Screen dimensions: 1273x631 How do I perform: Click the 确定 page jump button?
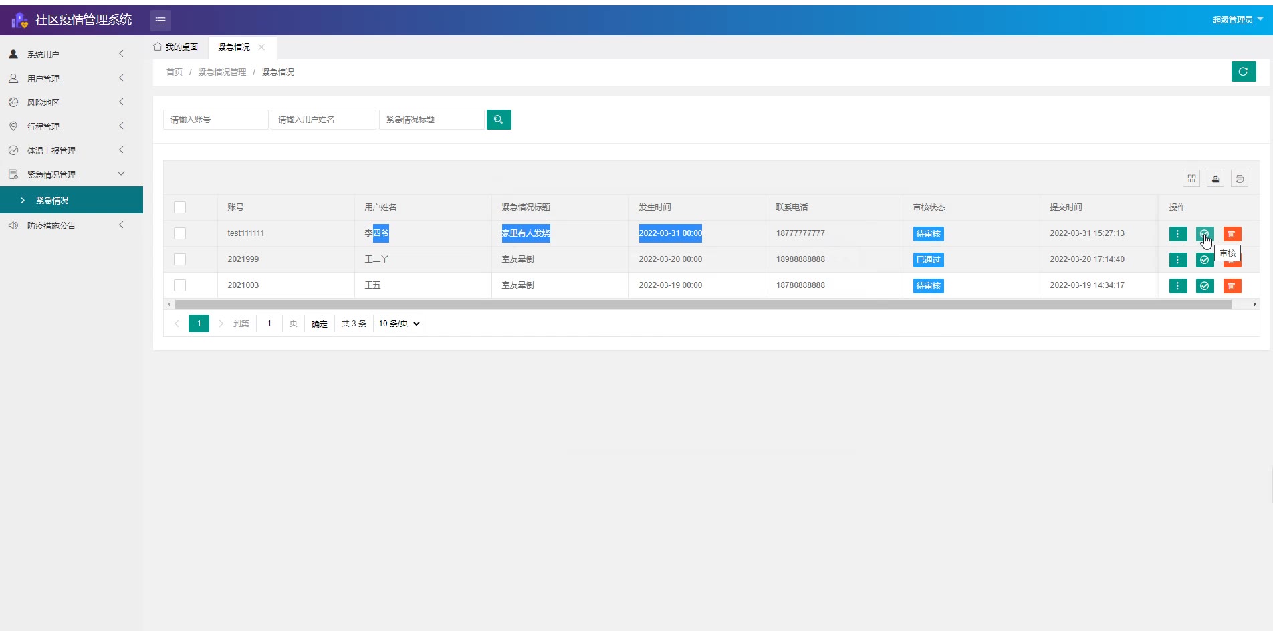319,324
